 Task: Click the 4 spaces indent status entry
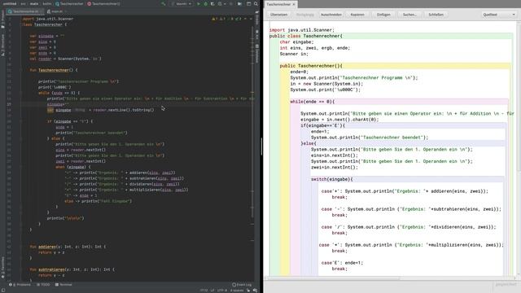click(237, 290)
